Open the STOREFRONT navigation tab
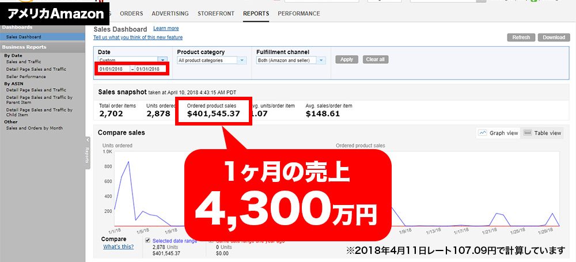The width and height of the screenshot is (576, 262). pos(215,14)
